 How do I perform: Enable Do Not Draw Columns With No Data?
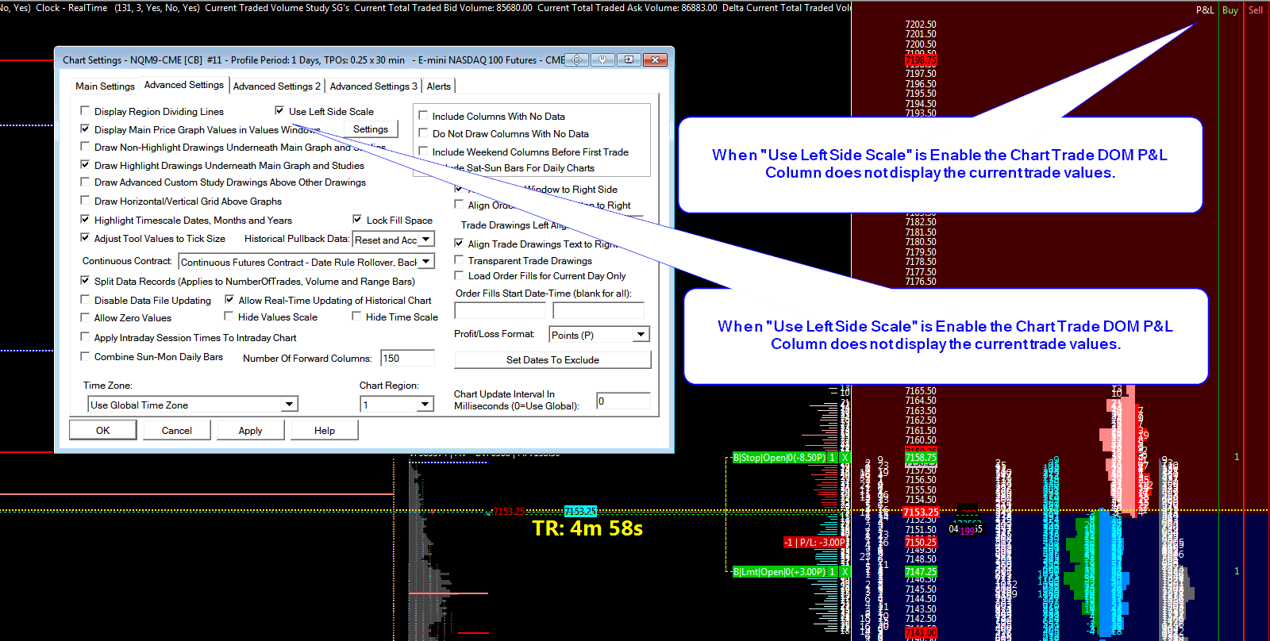[x=423, y=133]
